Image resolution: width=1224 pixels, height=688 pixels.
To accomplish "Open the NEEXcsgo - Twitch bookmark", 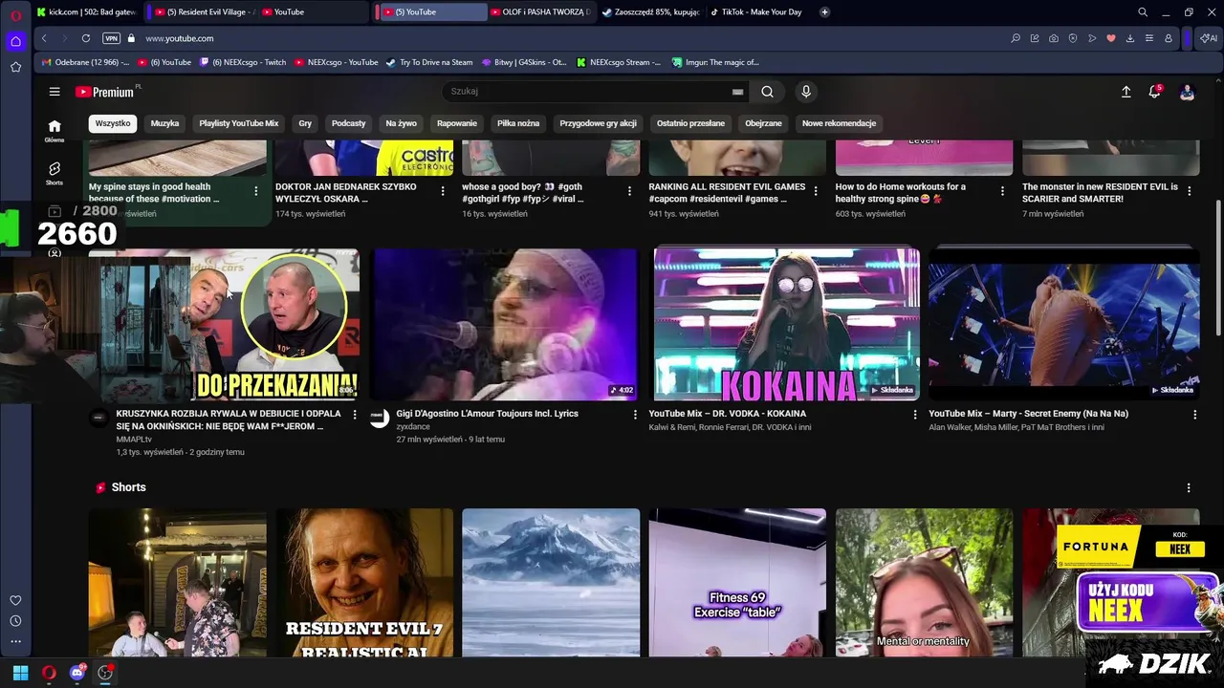I will 242,62.
